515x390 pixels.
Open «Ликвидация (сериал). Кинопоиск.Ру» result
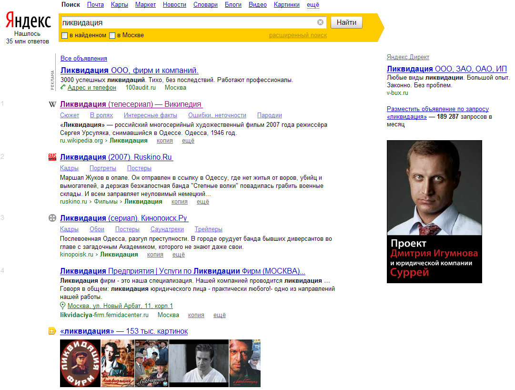pos(124,218)
